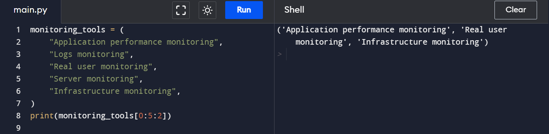Click line number 1 in gutter
This screenshot has width=549, height=134.
(x=18, y=30)
